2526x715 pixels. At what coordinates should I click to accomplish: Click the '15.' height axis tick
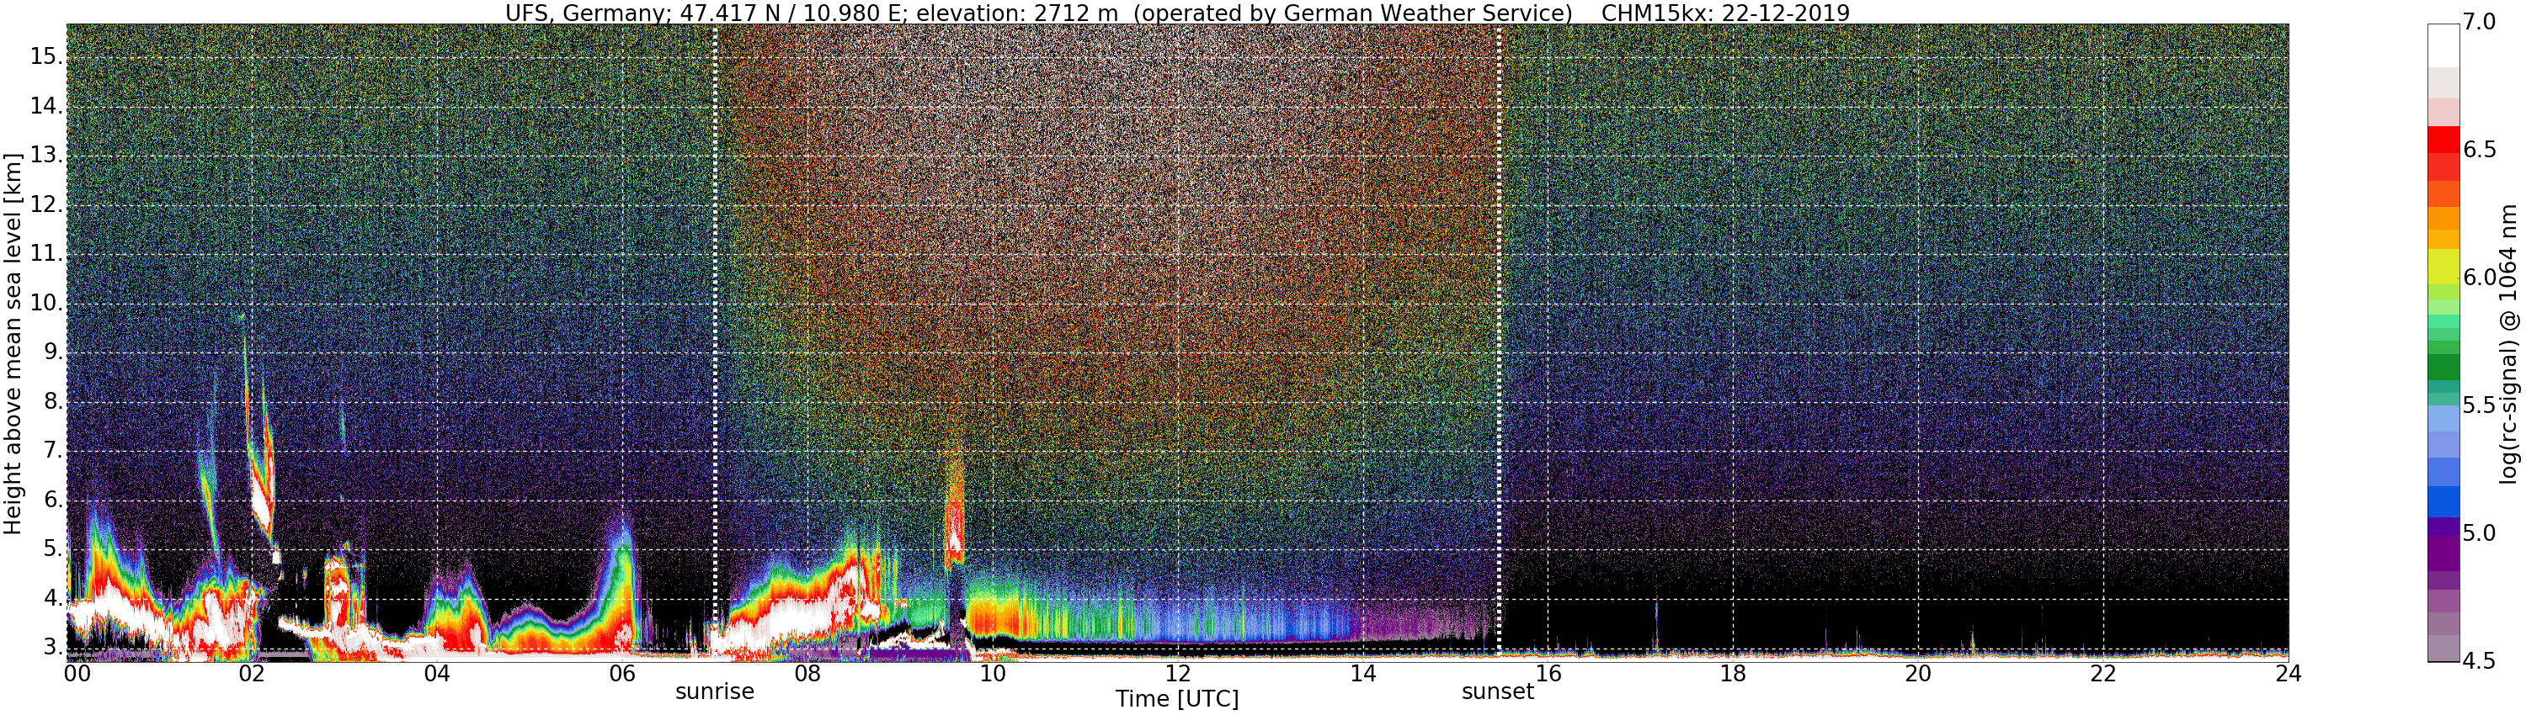coord(46,56)
